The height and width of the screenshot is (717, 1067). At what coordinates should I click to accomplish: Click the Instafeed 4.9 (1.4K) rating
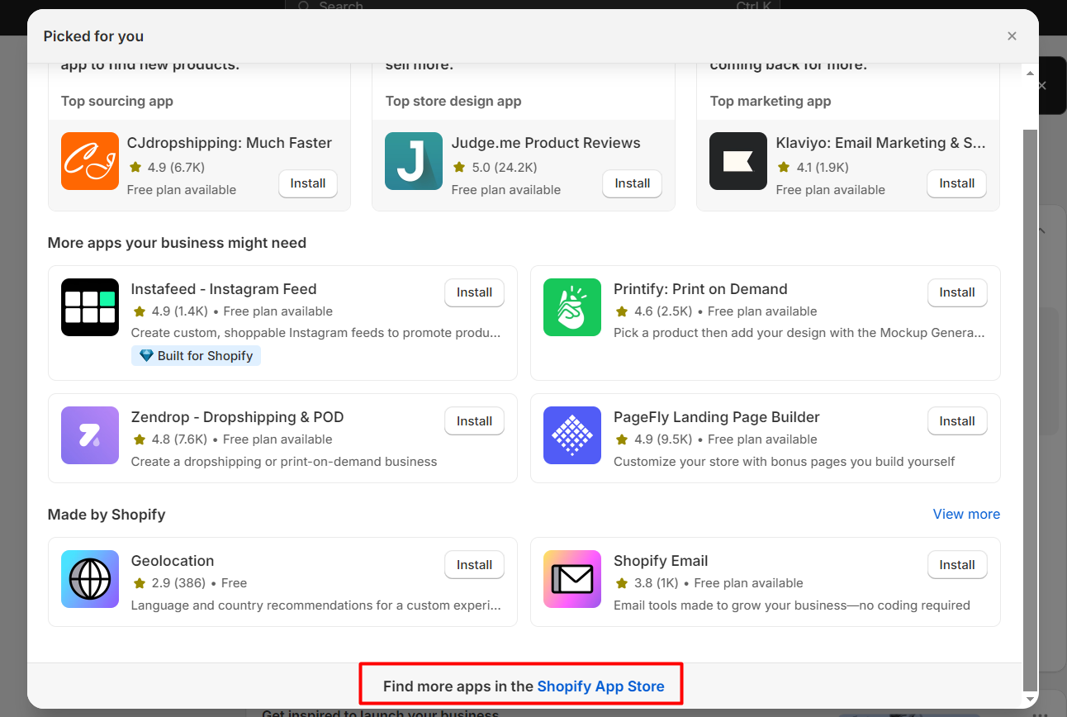pyautogui.click(x=171, y=311)
